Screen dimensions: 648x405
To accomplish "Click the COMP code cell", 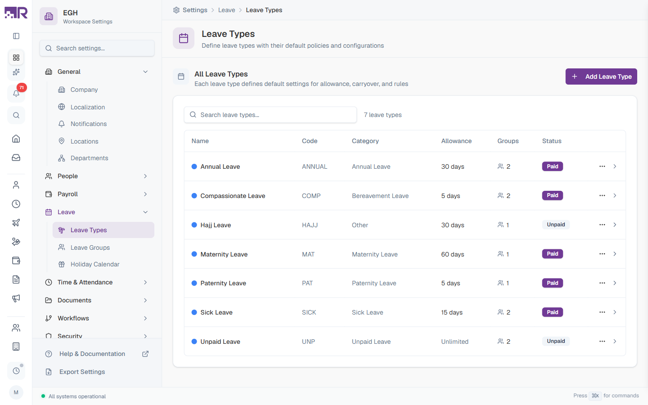I will coord(311,196).
